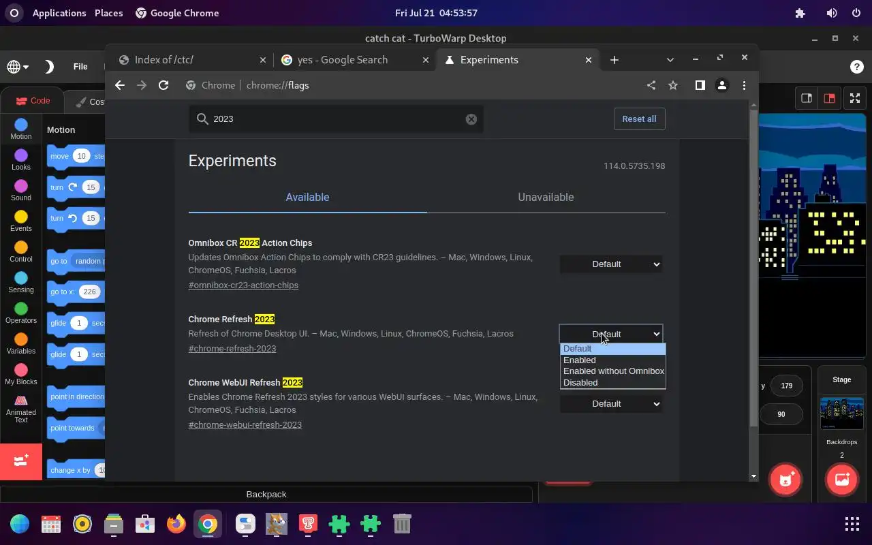Viewport: 872px width, 545px height.
Task: Switch to Index of /ctc/ tab
Action: [192, 60]
